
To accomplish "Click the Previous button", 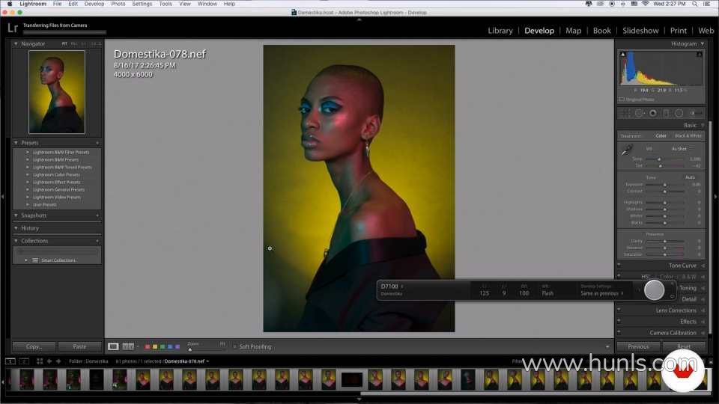I will click(638, 346).
